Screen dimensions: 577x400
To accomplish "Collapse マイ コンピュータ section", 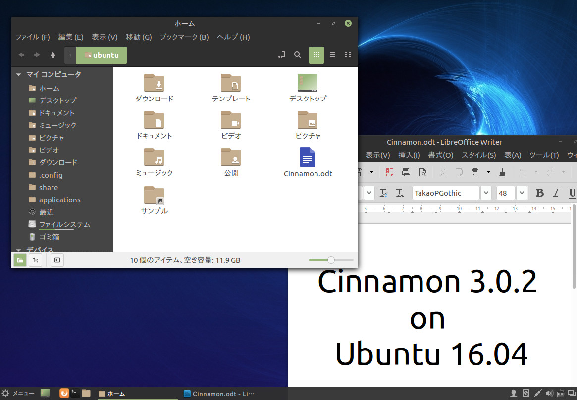I will [18, 75].
